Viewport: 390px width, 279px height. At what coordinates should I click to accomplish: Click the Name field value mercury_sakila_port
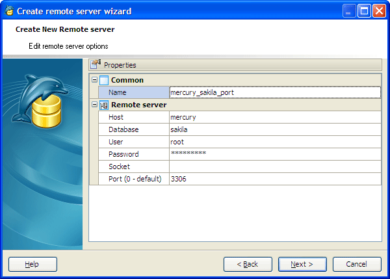275,92
